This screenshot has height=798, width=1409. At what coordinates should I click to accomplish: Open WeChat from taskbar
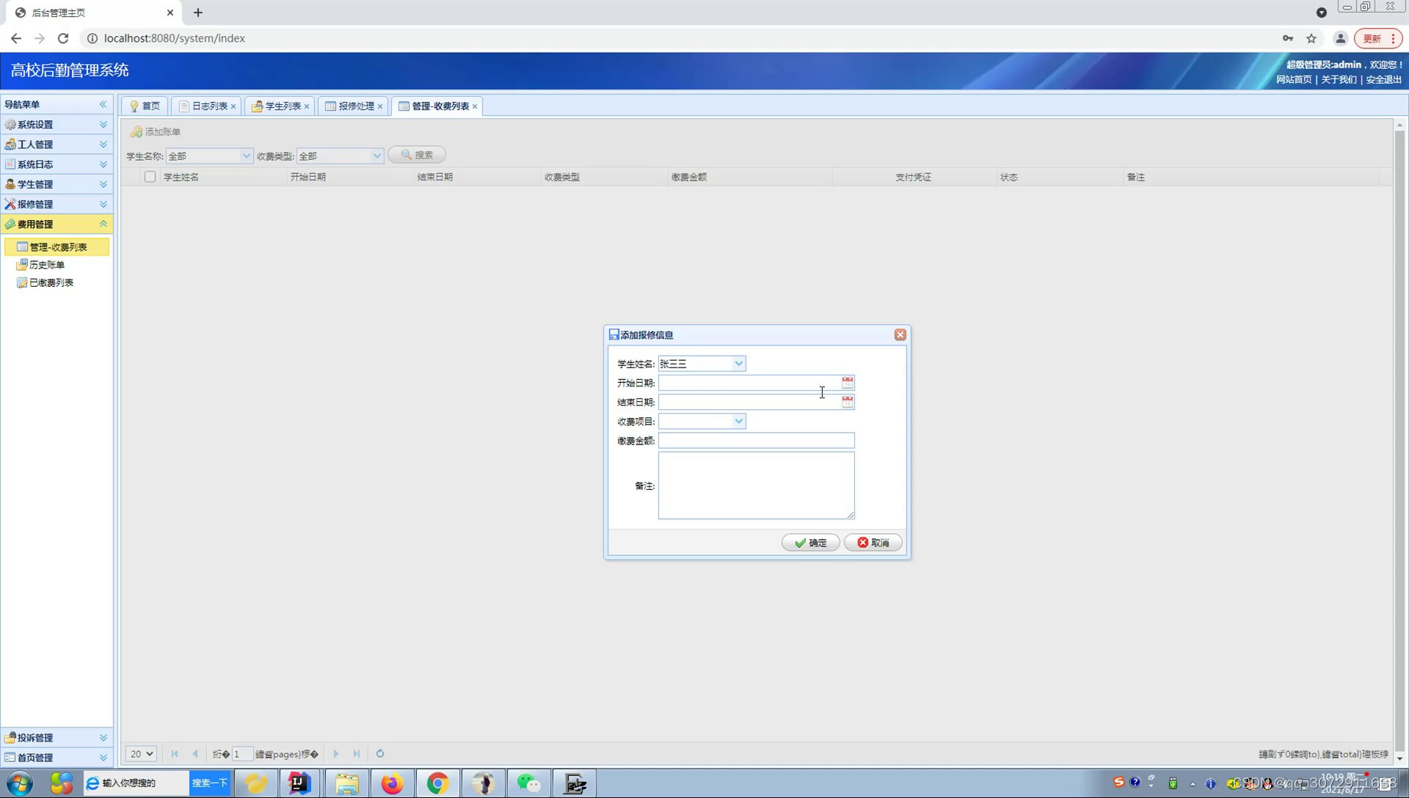529,783
